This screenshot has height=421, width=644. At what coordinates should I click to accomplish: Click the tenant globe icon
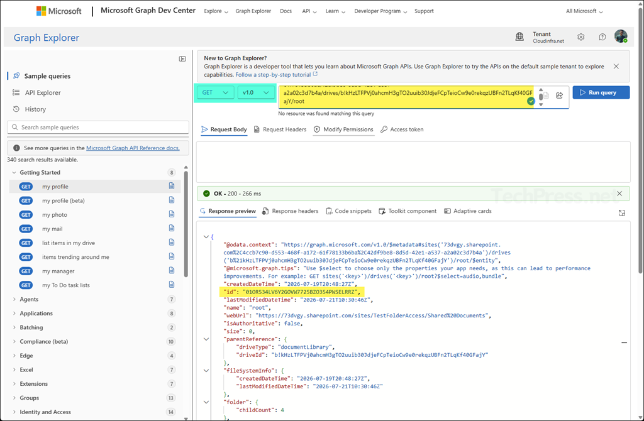coord(519,37)
